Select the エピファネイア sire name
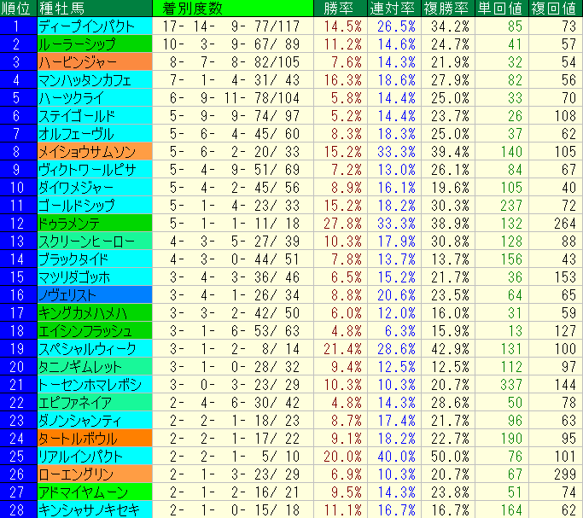This screenshot has height=518, width=583. click(95, 402)
